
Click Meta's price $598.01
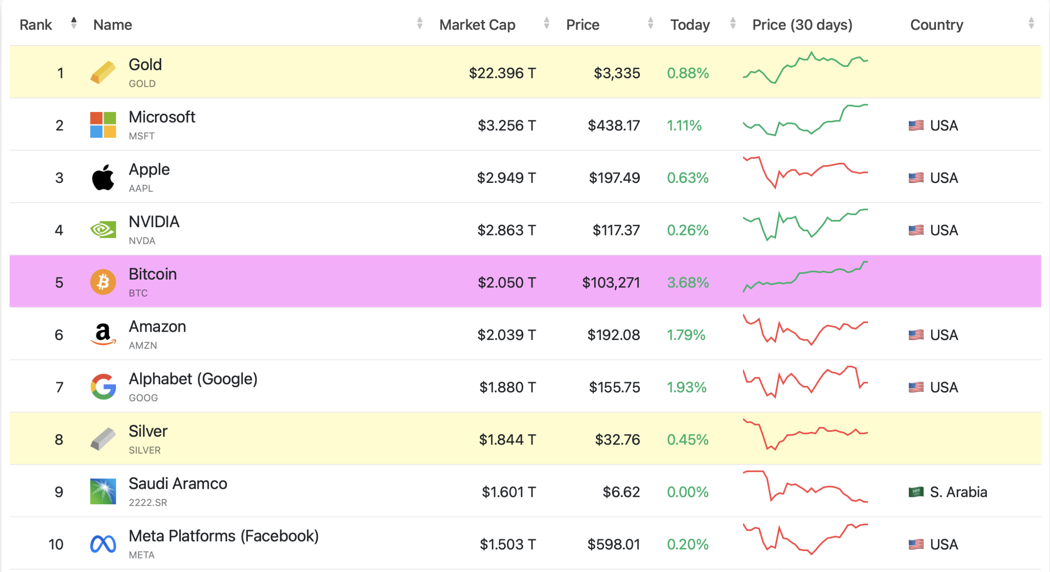(x=614, y=544)
